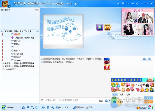155x111 pixels.
Task: Open the red shop store icon
Action: [x=107, y=67]
